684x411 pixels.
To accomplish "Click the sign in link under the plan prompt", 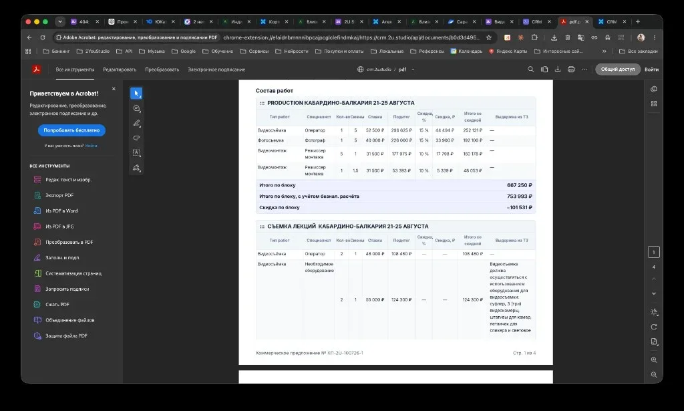I will click(x=91, y=146).
